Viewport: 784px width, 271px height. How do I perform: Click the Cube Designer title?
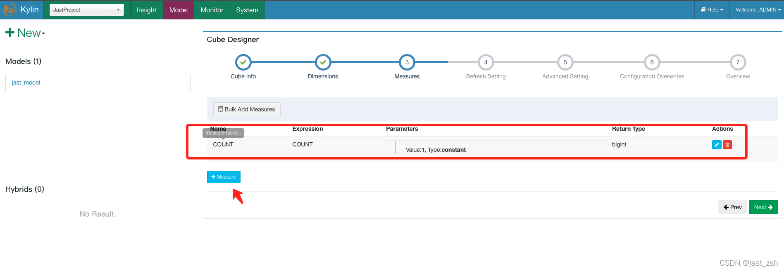pyautogui.click(x=233, y=40)
